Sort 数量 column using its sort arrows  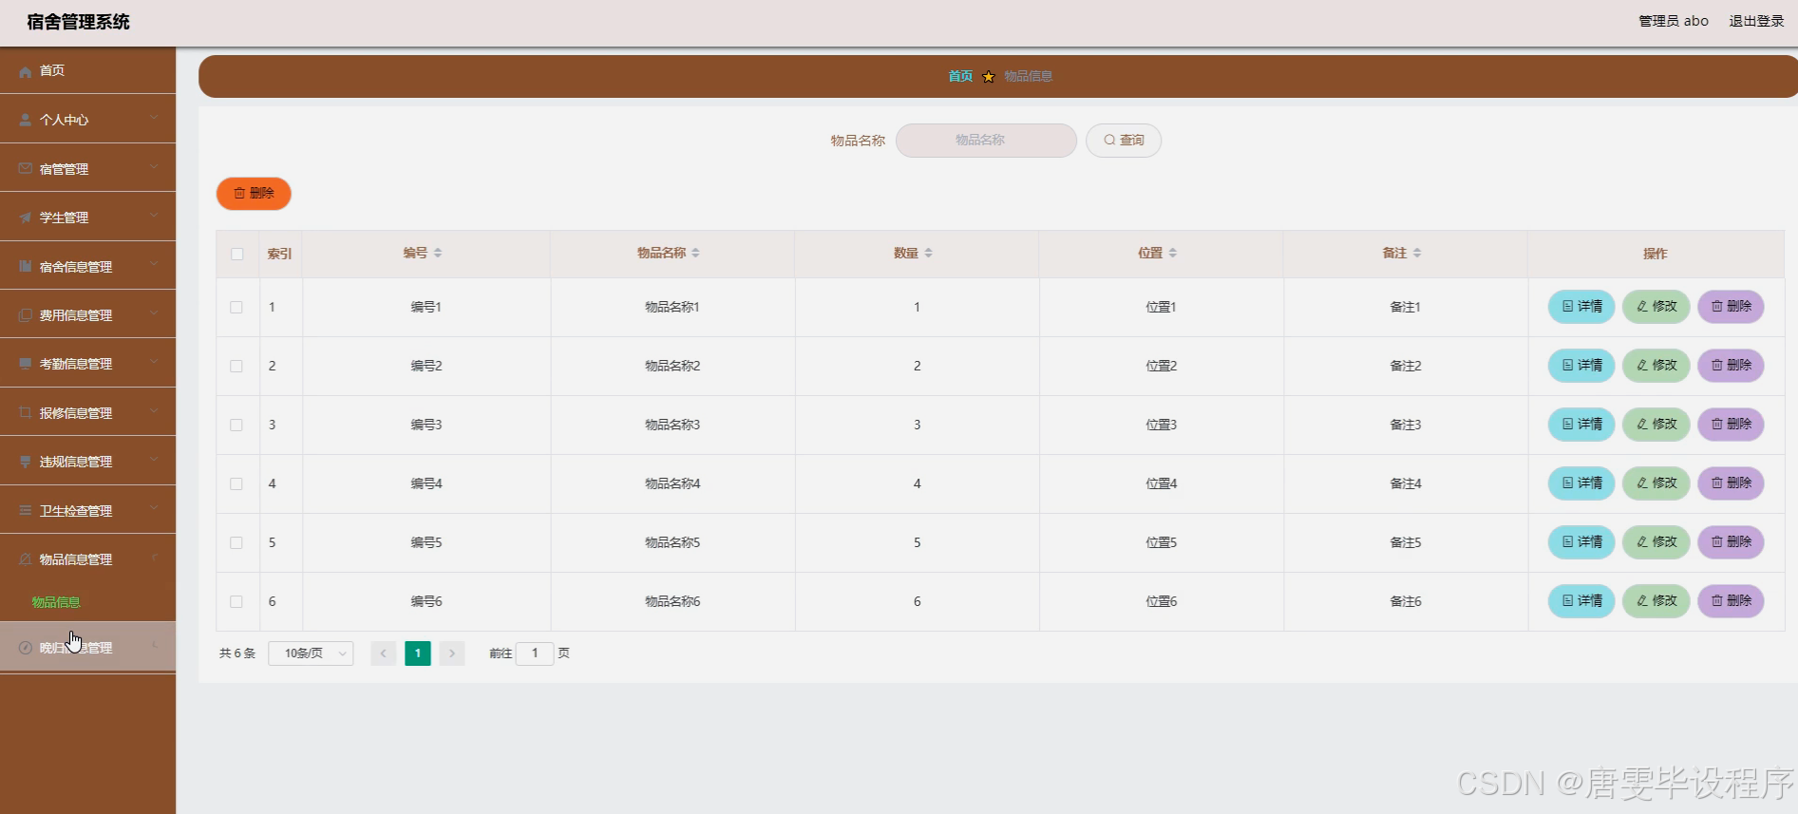click(x=928, y=253)
